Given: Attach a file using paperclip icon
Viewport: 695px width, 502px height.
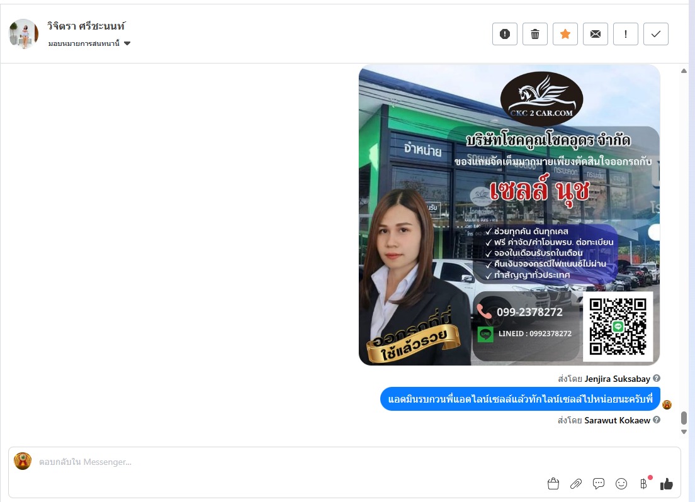Looking at the screenshot, I should (576, 484).
